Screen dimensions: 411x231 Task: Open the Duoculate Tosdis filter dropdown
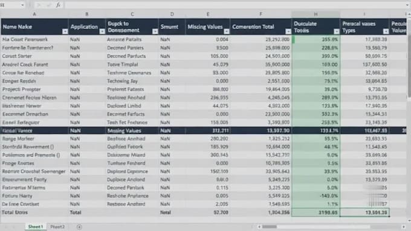(x=336, y=31)
